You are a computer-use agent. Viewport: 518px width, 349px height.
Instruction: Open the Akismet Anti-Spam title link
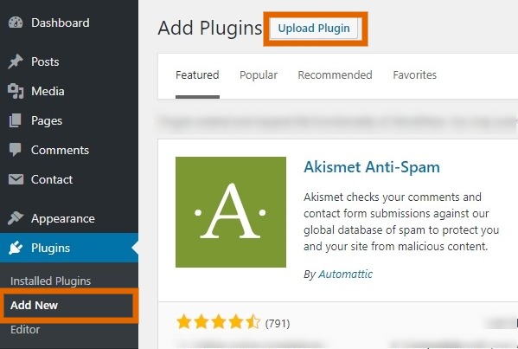point(372,167)
